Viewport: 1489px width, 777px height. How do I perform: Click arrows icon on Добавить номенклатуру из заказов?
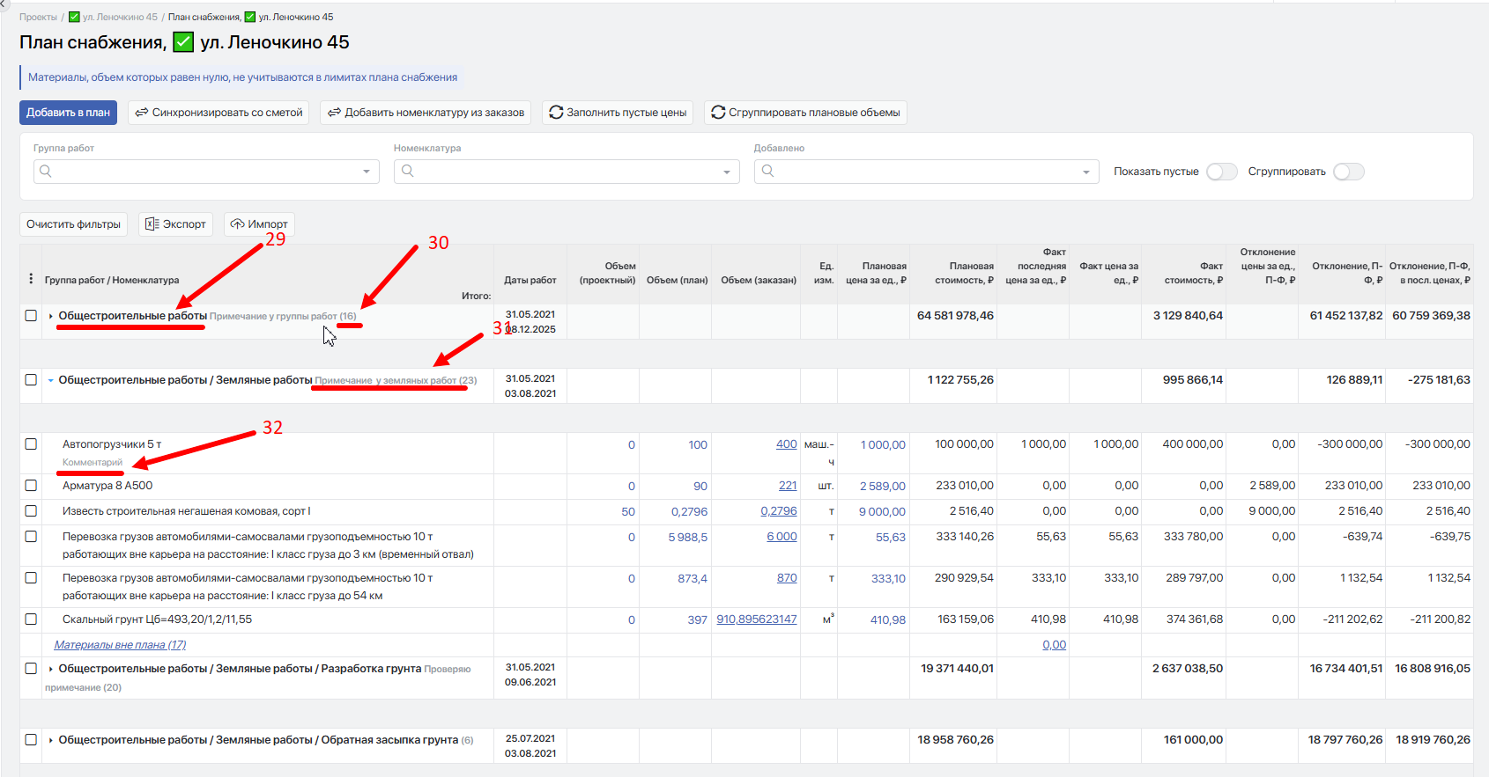(334, 113)
